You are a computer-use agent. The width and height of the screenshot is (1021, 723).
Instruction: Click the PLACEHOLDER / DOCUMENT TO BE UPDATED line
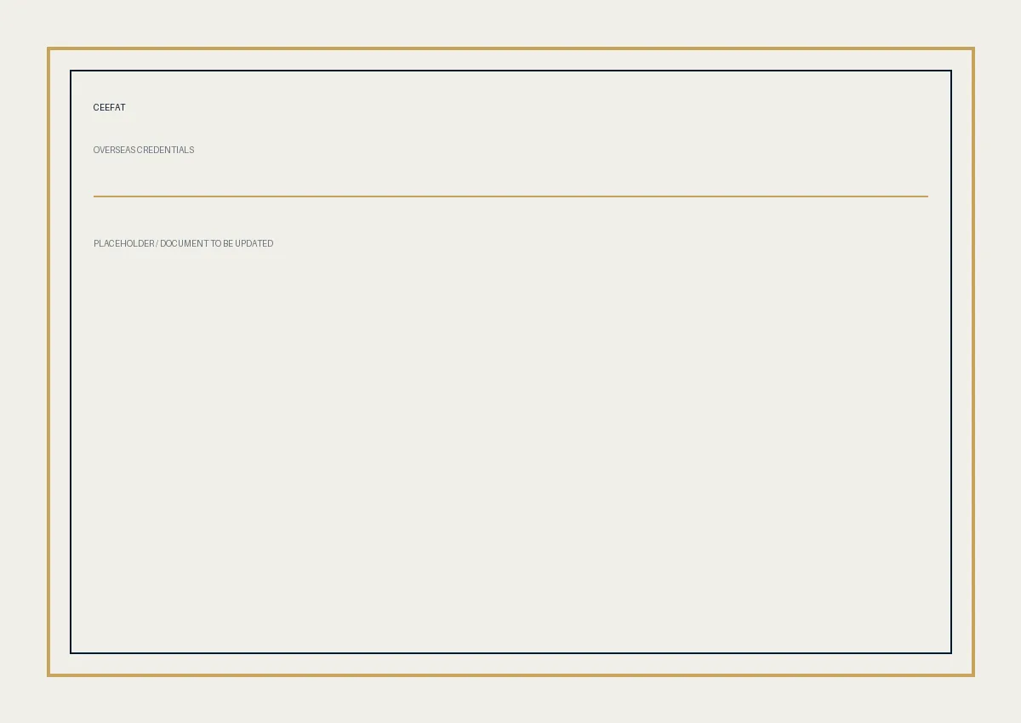pyautogui.click(x=184, y=244)
